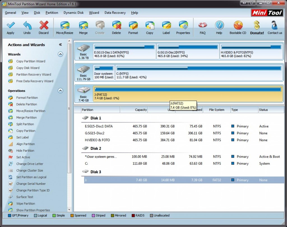The width and height of the screenshot is (287, 227).
Task: Click the Hide Partition icon
Action: pyautogui.click(x=11, y=151)
